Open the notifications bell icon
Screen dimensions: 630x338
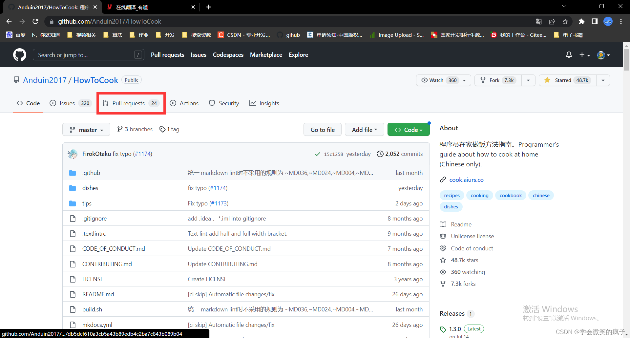pyautogui.click(x=569, y=55)
